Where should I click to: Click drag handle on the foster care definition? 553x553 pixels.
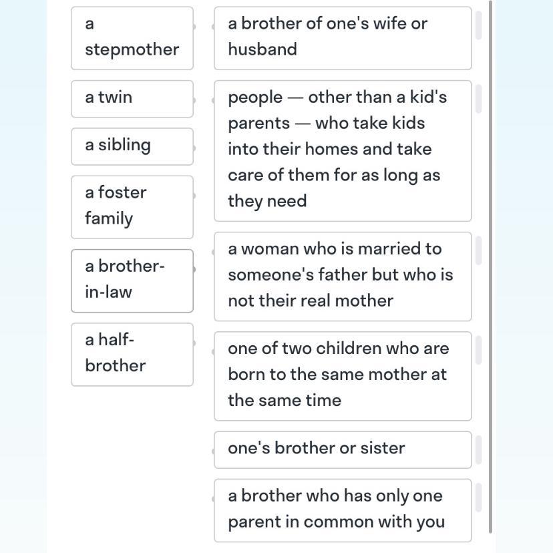point(478,100)
